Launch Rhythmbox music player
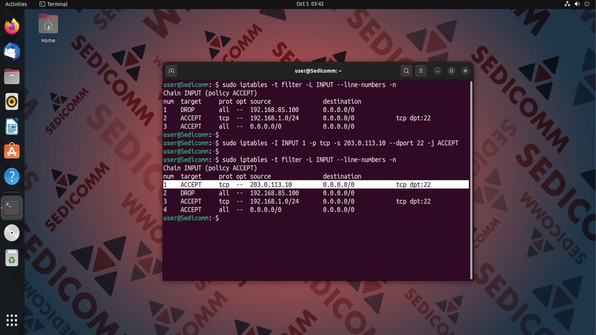 click(x=12, y=102)
